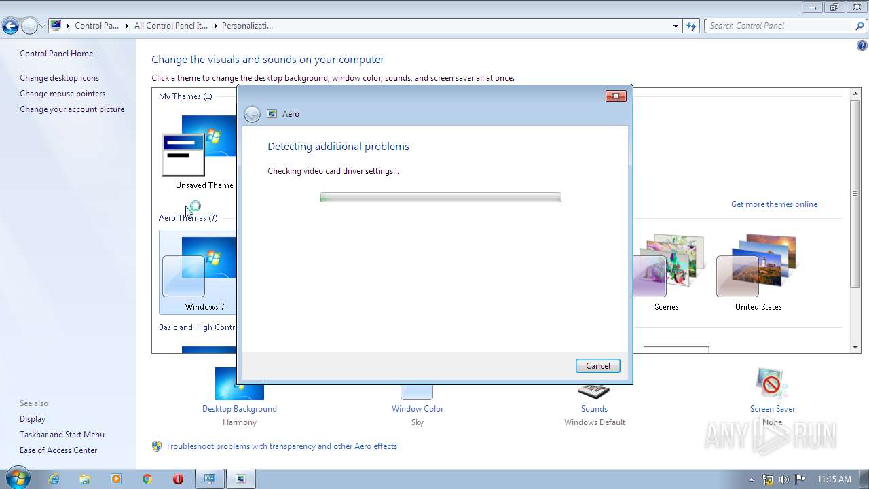The height and width of the screenshot is (489, 869).
Task: Click the Aero troubleshooter progress bar
Action: [441, 198]
